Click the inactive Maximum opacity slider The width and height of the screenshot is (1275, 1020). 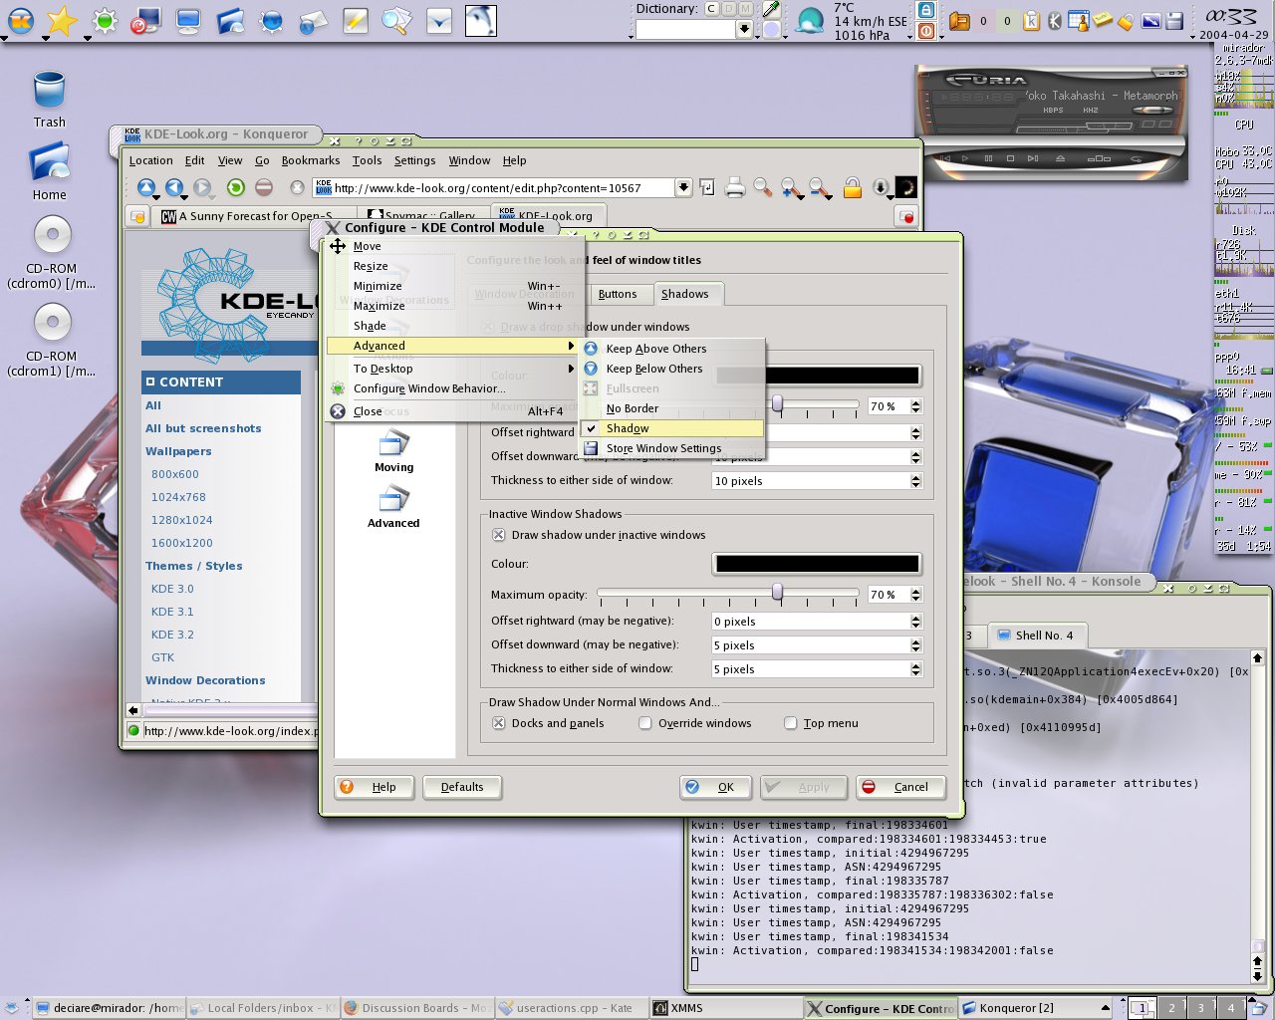coord(728,594)
